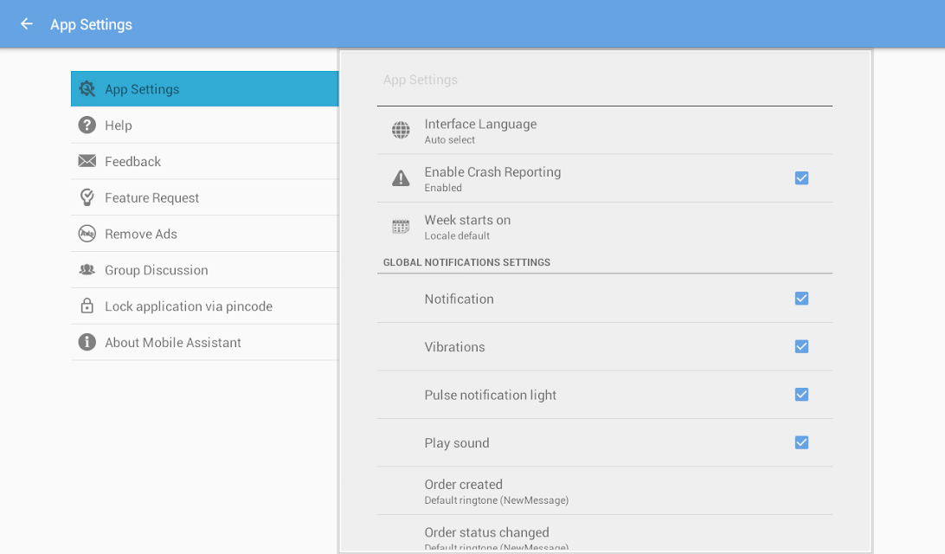Click the Feature Request lightbulb icon
This screenshot has width=945, height=554.
coord(87,197)
